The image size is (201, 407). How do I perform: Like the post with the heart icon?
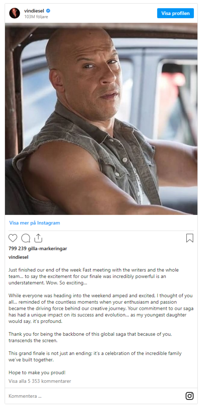[x=13, y=238]
